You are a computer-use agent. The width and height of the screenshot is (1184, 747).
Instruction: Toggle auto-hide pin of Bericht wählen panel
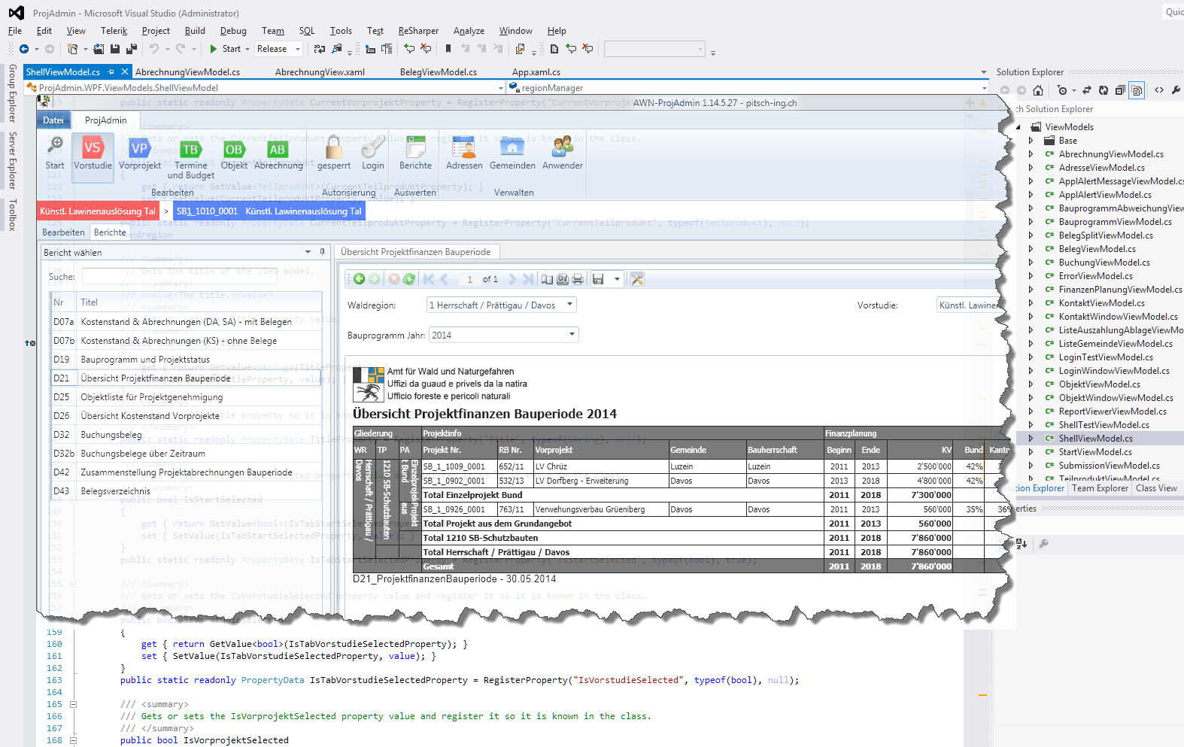pyautogui.click(x=322, y=252)
